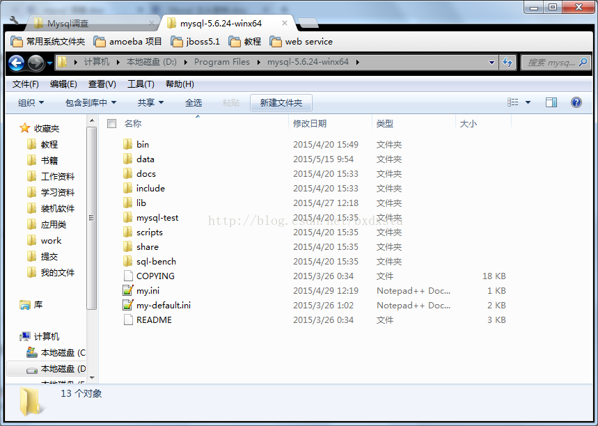
Task: Select the COPYING file icon
Action: (128, 276)
